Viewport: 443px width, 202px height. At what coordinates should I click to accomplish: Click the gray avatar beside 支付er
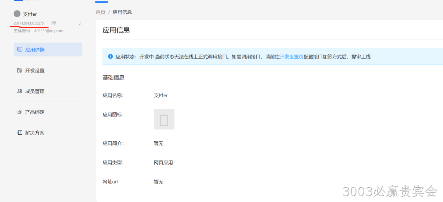coord(17,14)
